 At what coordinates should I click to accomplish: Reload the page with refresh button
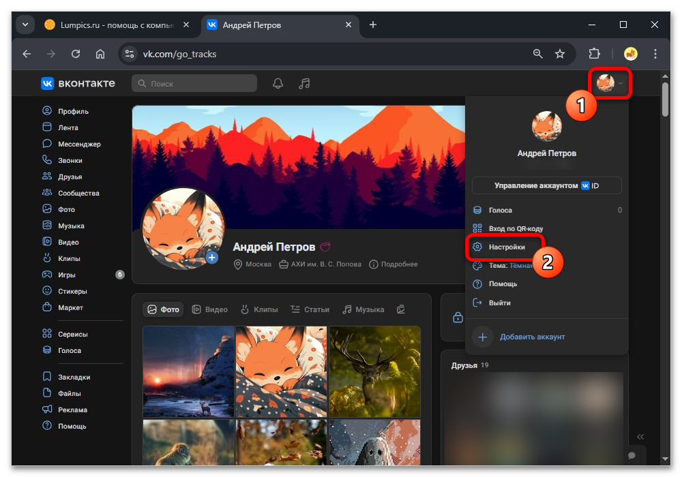tap(76, 54)
